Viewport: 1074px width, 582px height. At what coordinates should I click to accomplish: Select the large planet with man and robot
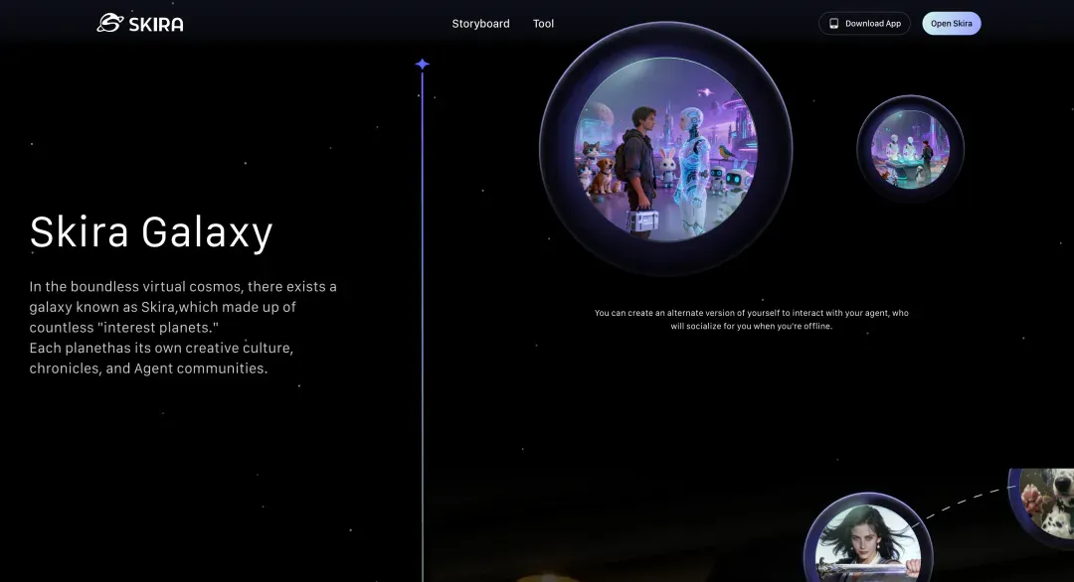(665, 148)
